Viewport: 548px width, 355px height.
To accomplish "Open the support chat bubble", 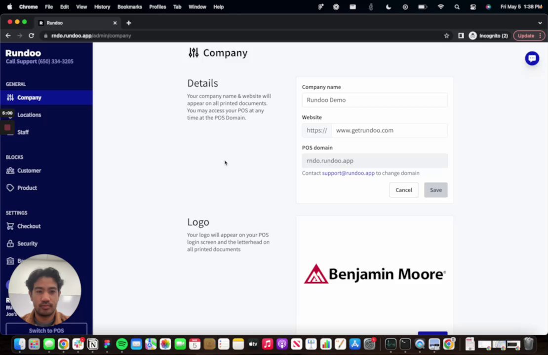I will pyautogui.click(x=532, y=58).
